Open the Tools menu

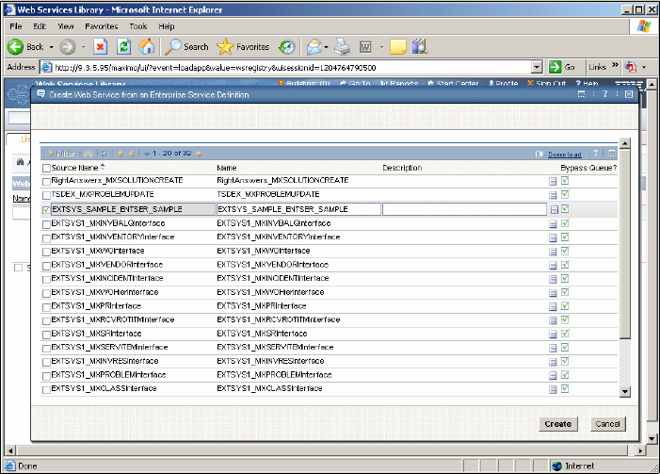click(138, 26)
